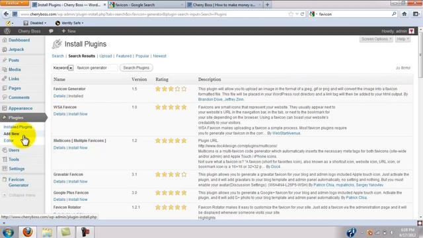This screenshot has height=238, width=423.
Task: Open Dashboard in the WordPress sidebar
Action: 19,40
